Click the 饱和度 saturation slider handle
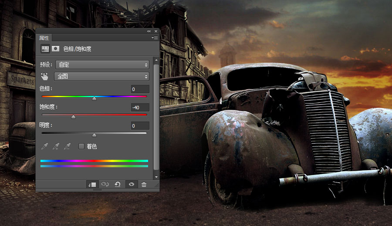This screenshot has height=226, width=392. [x=73, y=117]
